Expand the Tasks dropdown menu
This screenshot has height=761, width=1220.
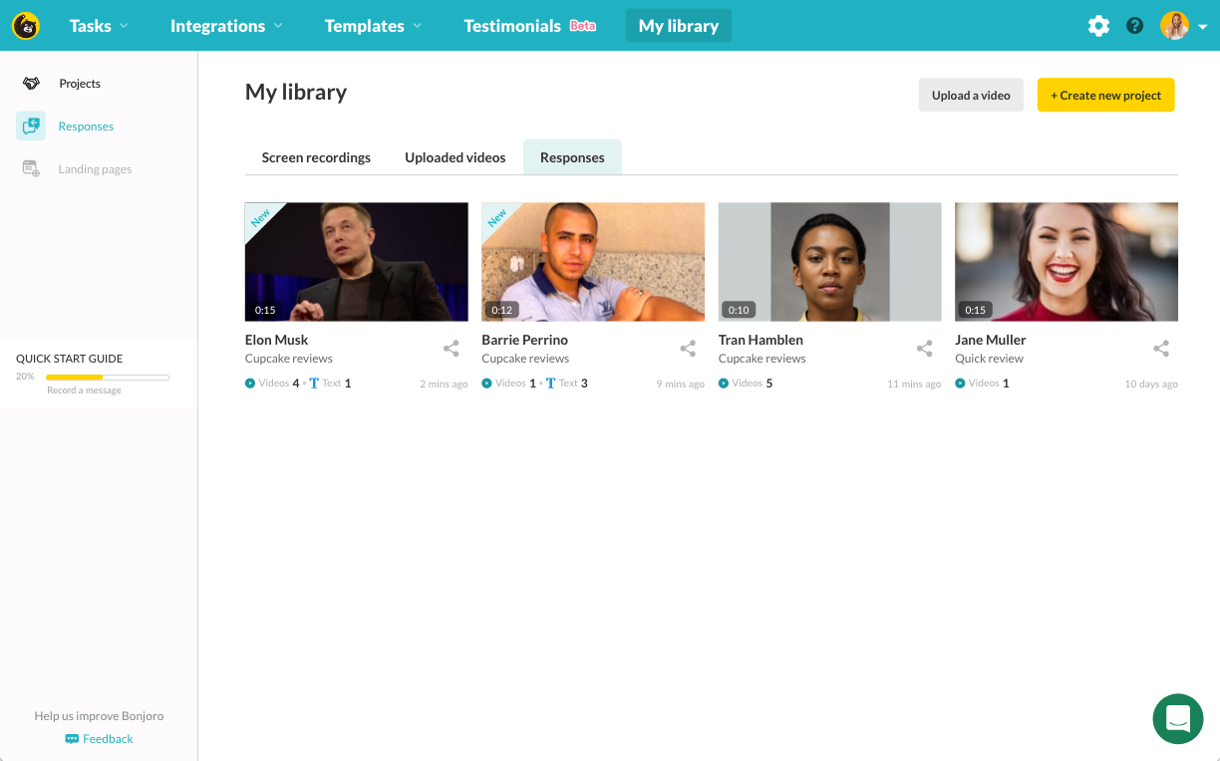coord(99,26)
